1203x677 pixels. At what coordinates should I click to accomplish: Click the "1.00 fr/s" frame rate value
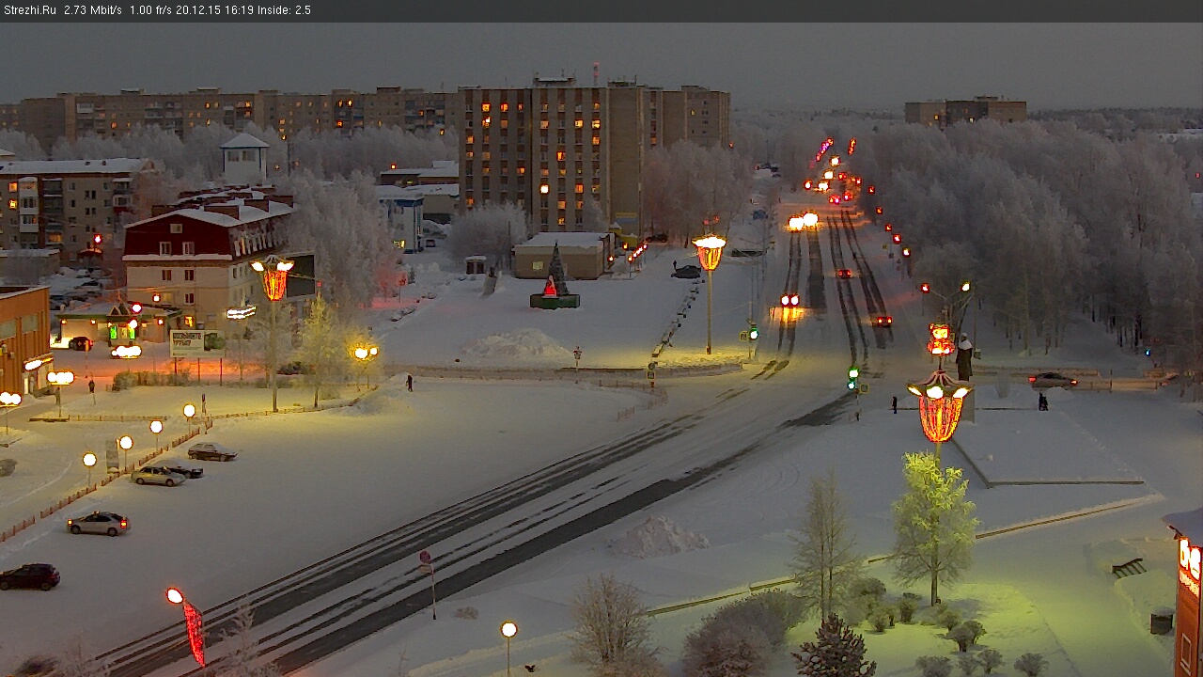pos(150,10)
